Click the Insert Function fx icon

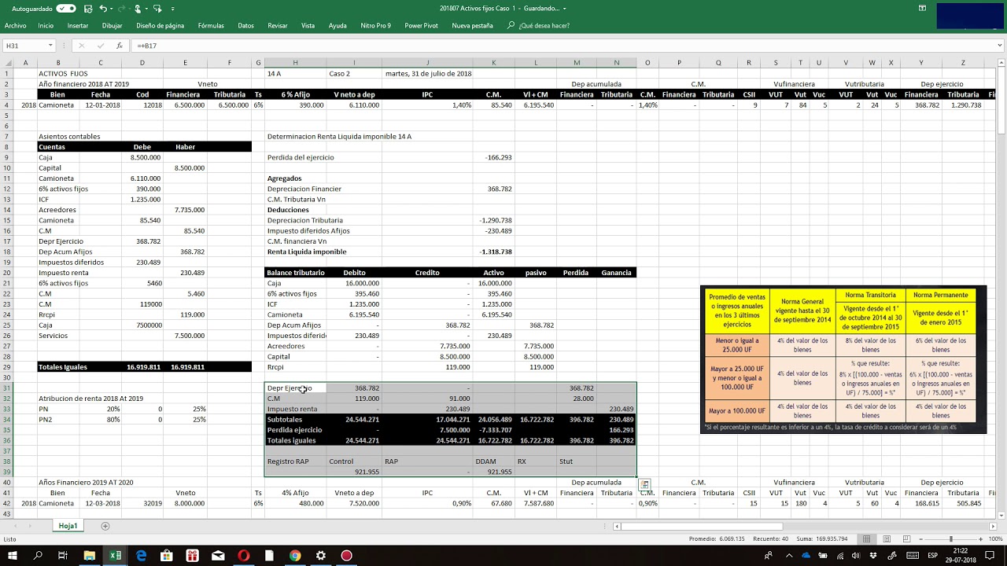(119, 46)
